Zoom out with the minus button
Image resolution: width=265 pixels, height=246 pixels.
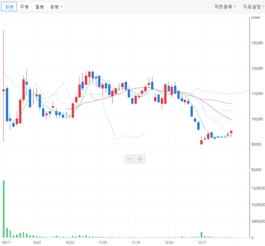[130, 159]
